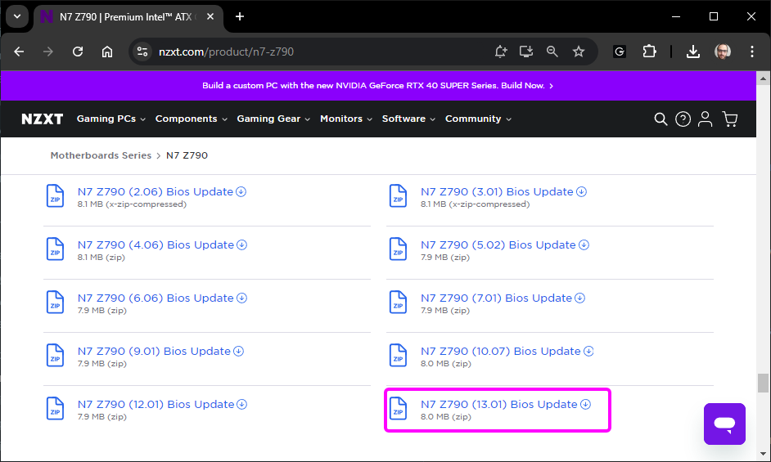The image size is (771, 462).
Task: Click the address bar URL field
Action: pos(314,52)
